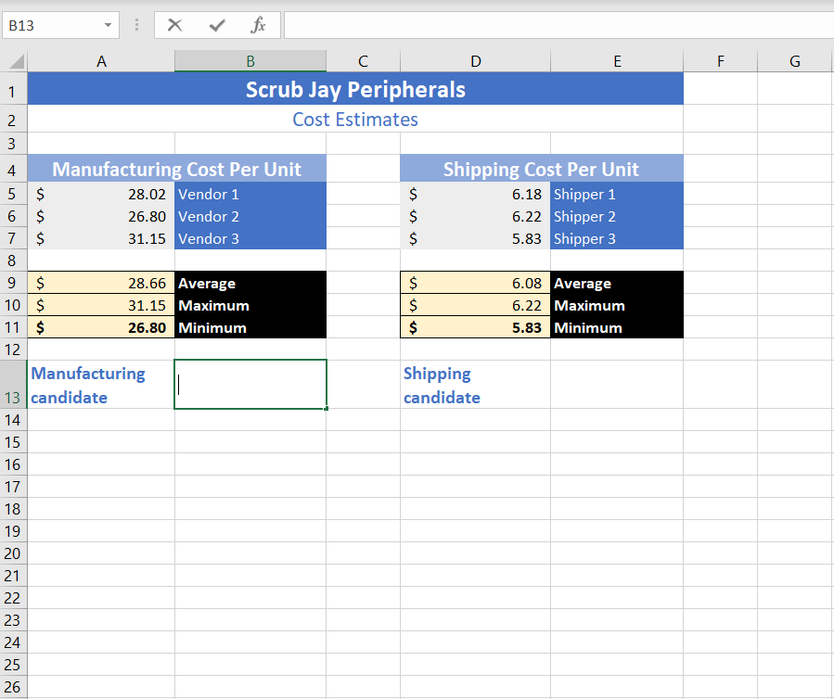Select column G header
The image size is (834, 699).
[x=795, y=61]
